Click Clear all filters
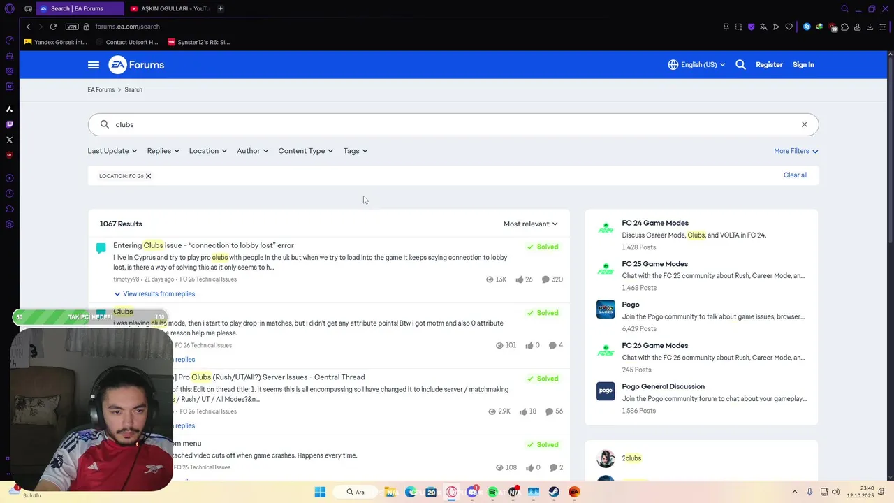 796,175
